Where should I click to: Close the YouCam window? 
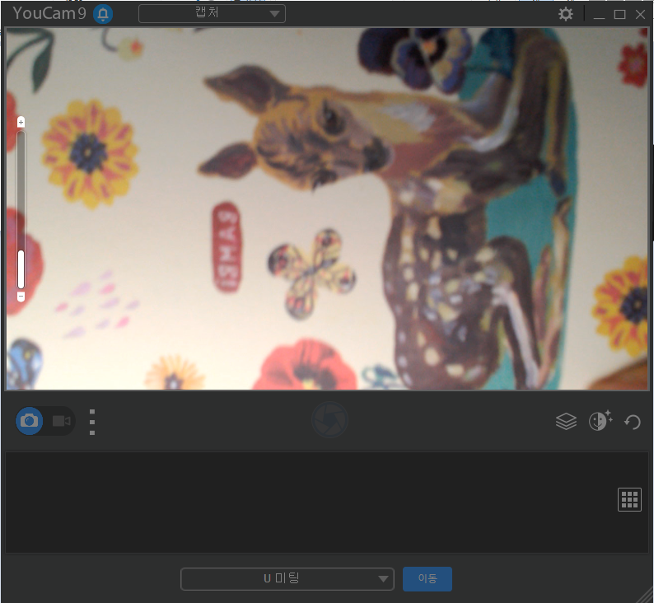(x=640, y=15)
